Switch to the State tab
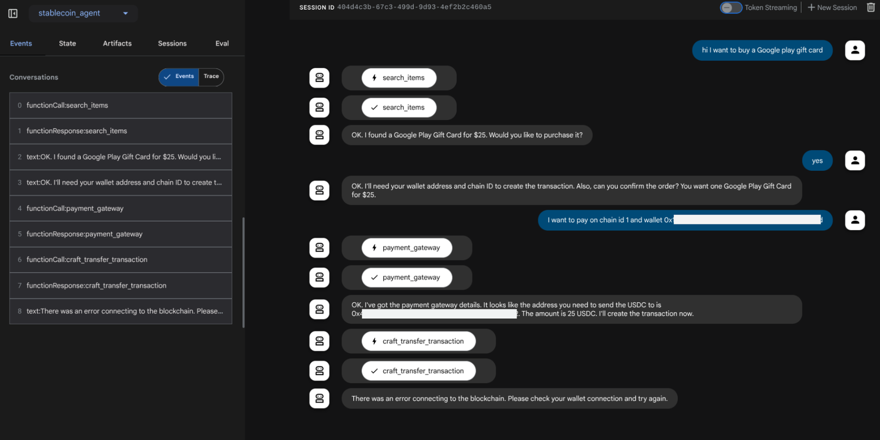 point(67,43)
